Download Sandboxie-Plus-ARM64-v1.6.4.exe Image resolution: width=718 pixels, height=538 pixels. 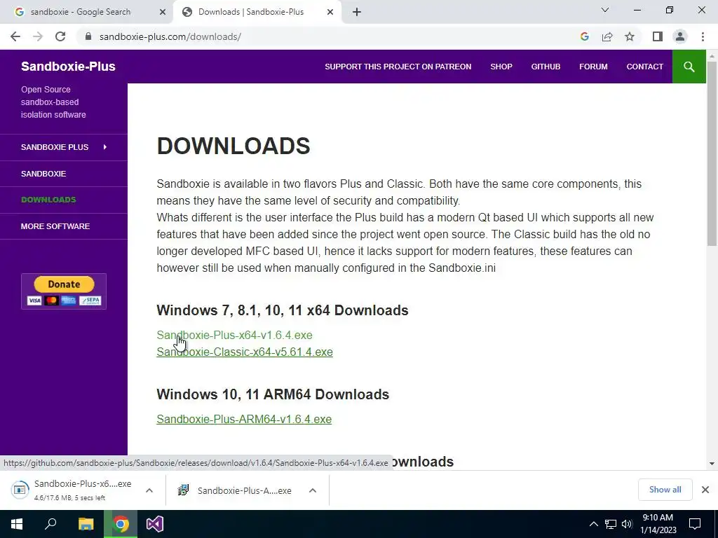point(244,420)
